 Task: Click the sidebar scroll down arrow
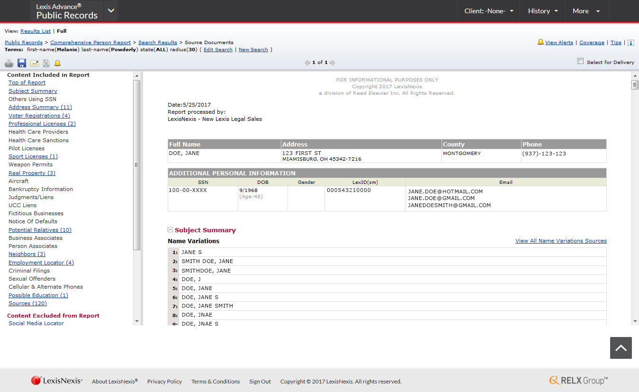137,321
